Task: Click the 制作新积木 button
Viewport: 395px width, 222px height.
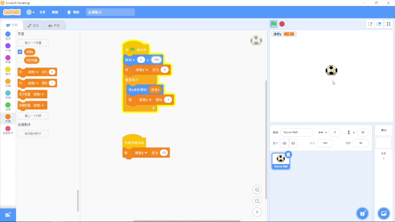Action: [33, 134]
